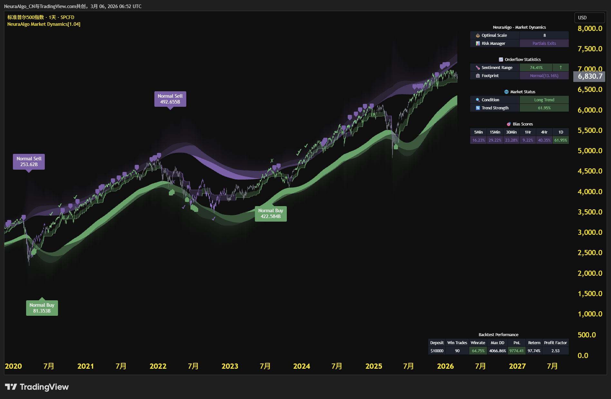Screen dimensions: 611x399
Task: Click the 29.22% bias score
Action: point(495,140)
